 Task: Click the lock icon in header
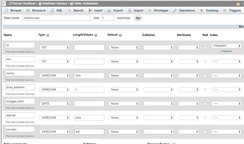coord(238,3)
